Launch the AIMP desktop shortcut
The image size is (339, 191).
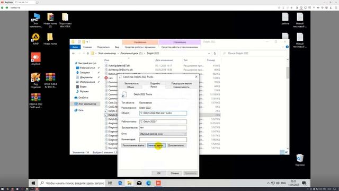click(35, 39)
